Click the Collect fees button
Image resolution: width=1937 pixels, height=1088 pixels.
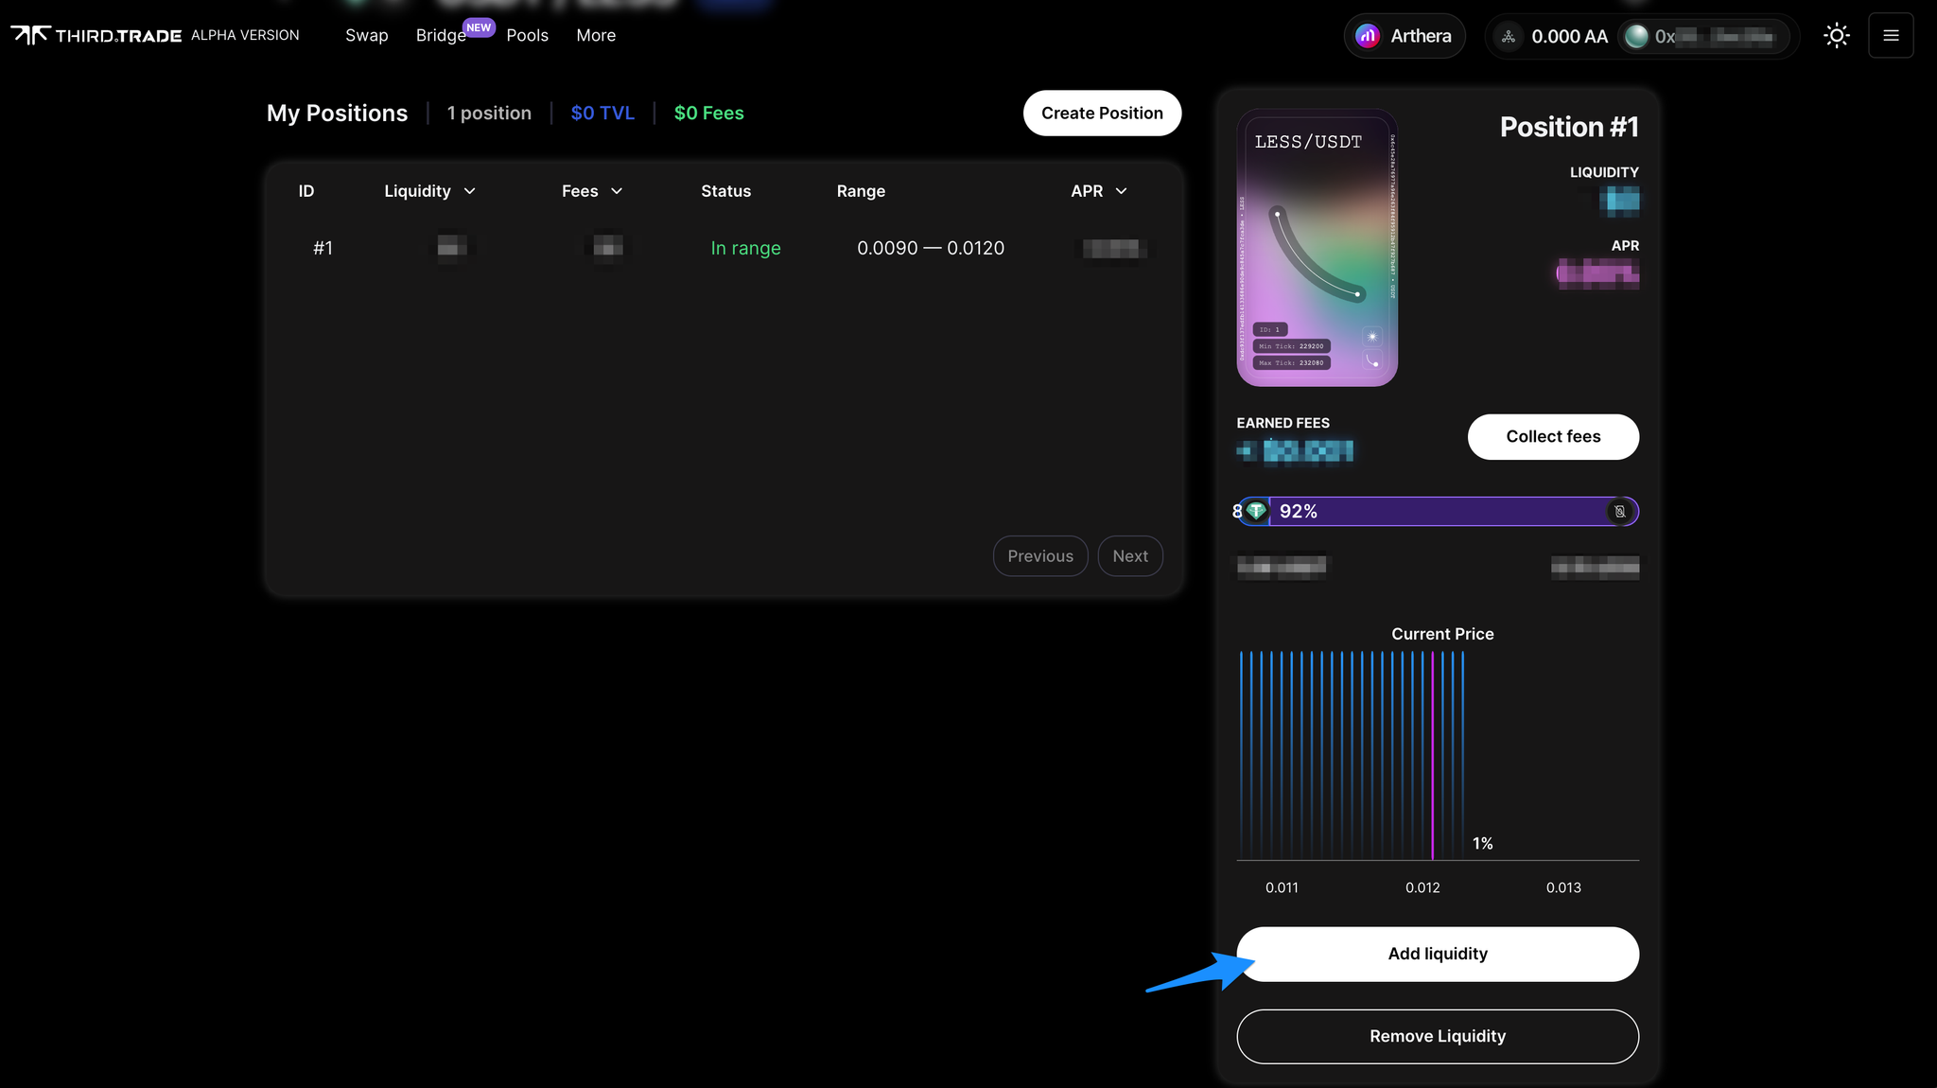(1552, 436)
